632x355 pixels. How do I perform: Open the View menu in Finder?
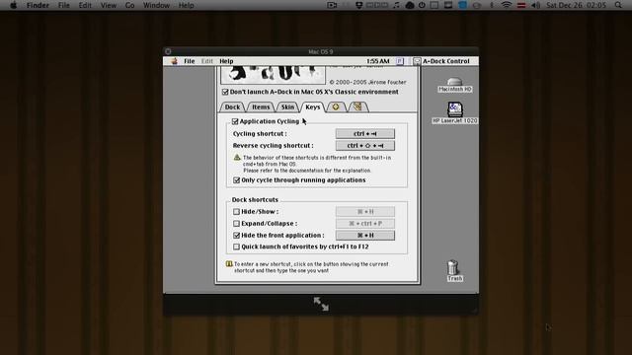[x=109, y=5]
